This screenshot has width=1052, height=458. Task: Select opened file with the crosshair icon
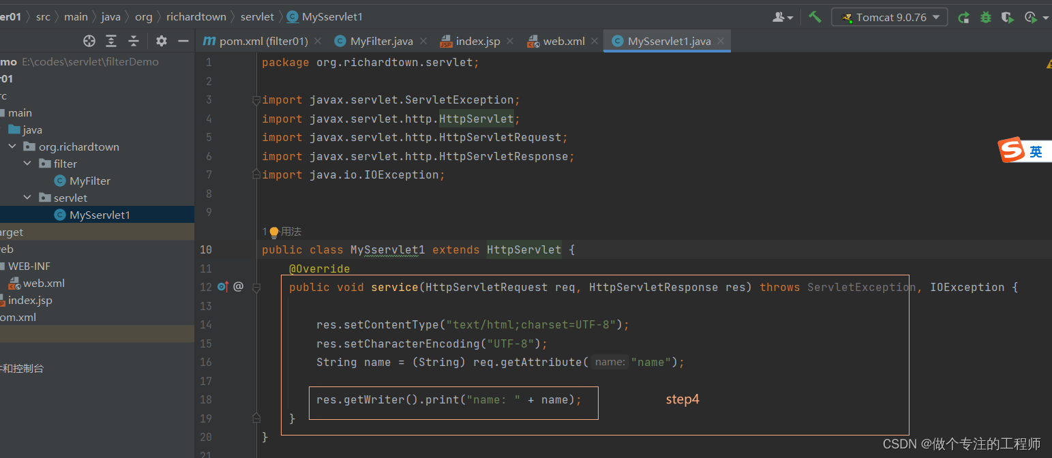[89, 41]
